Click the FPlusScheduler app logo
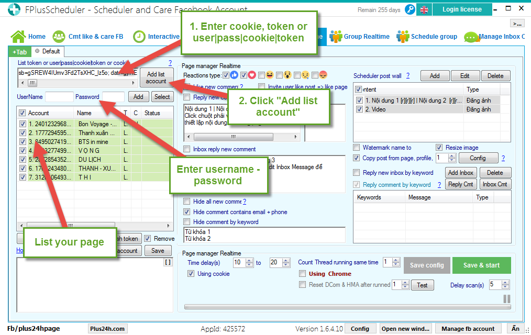This screenshot has height=335, width=531. pos(14,9)
